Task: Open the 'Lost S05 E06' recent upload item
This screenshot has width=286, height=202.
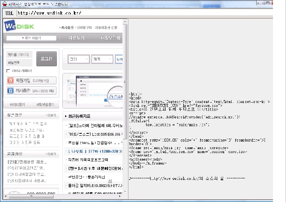Action: click(94, 134)
